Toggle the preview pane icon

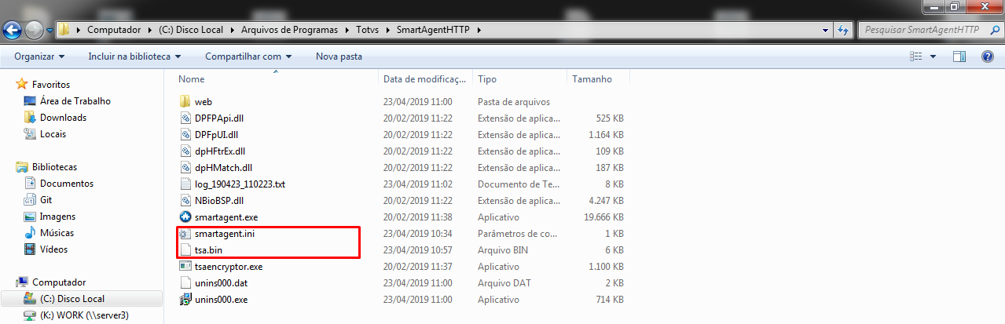pos(959,56)
